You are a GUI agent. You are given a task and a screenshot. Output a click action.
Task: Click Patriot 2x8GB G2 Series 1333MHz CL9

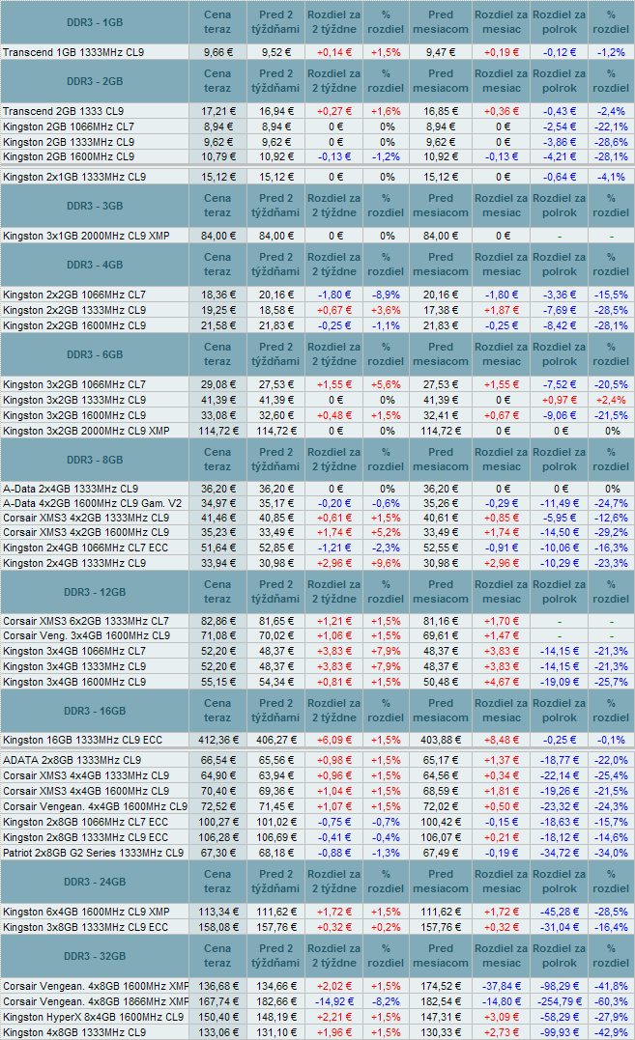coord(94,853)
